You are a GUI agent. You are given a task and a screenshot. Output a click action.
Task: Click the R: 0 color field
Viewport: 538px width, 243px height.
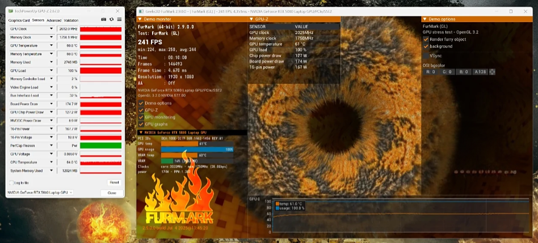tap(431, 72)
